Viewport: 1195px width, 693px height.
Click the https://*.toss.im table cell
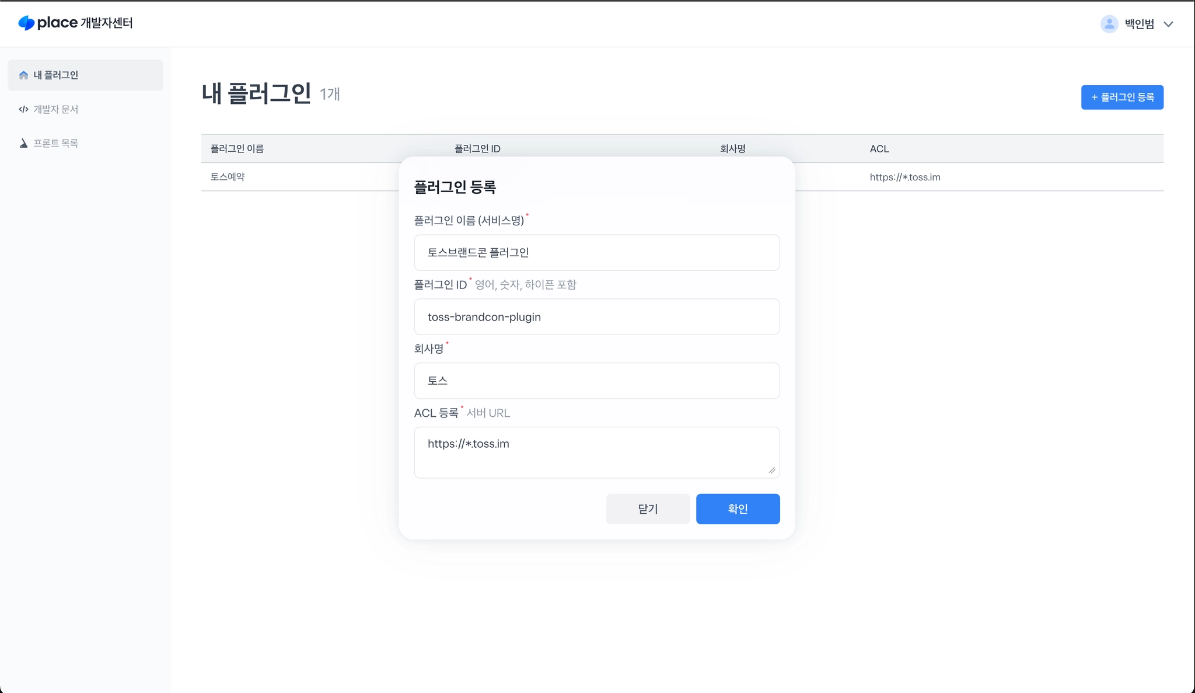click(x=904, y=177)
